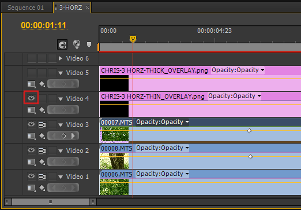Set display style for Video 1

[32, 187]
